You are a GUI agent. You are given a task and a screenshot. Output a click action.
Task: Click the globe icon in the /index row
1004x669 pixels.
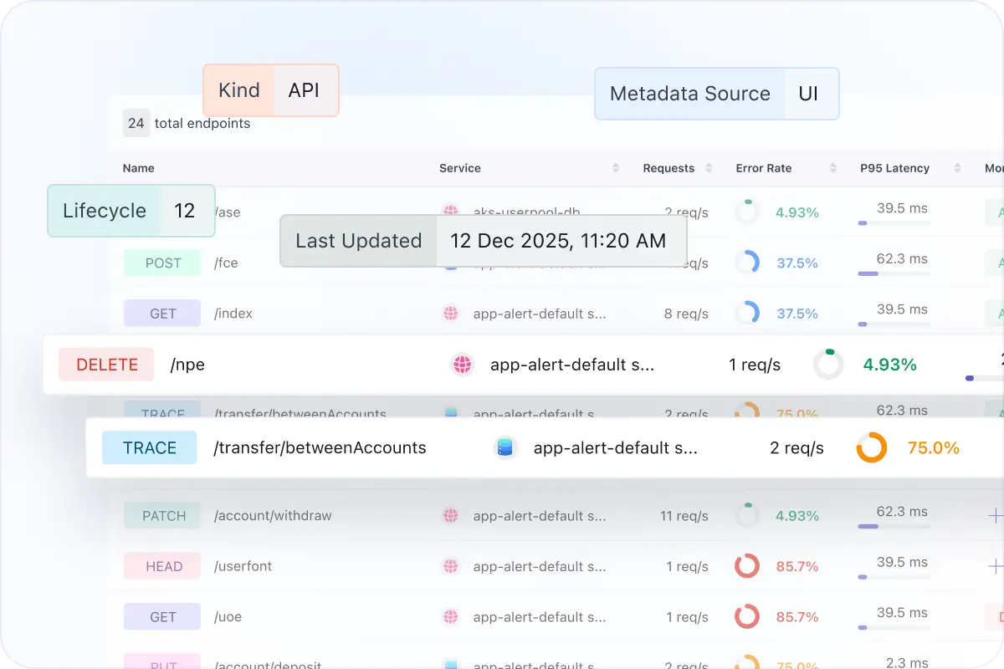pos(451,314)
